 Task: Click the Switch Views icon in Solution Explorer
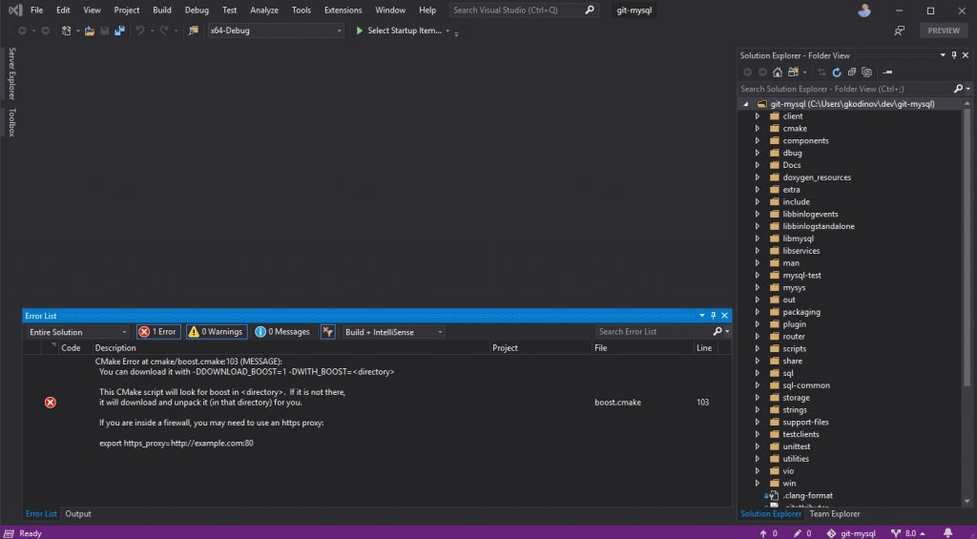(x=793, y=73)
